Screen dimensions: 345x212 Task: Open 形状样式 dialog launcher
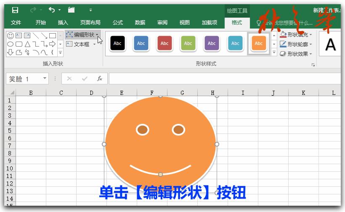coord(313,65)
